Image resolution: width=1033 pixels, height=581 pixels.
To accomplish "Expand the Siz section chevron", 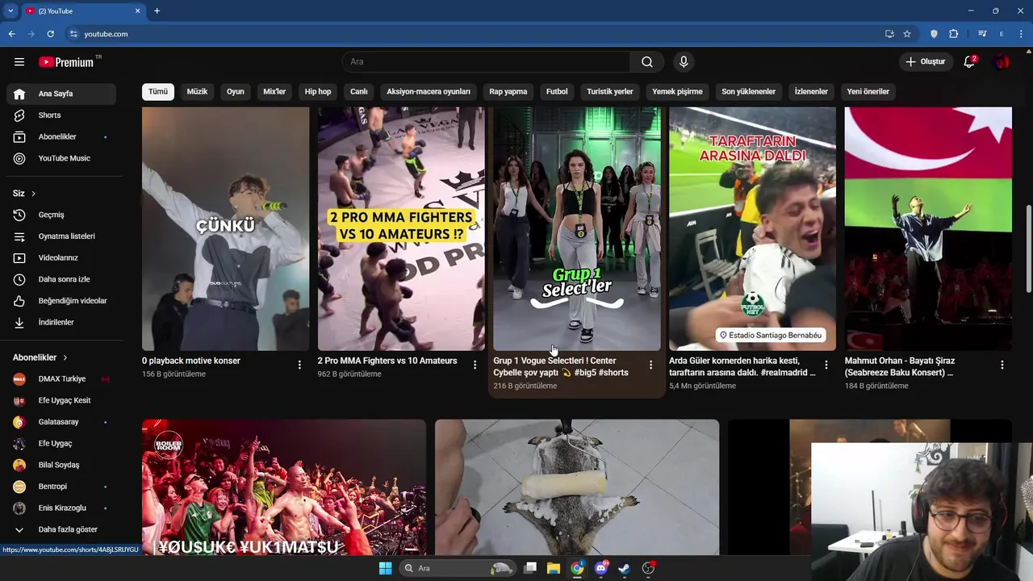I will coord(33,194).
